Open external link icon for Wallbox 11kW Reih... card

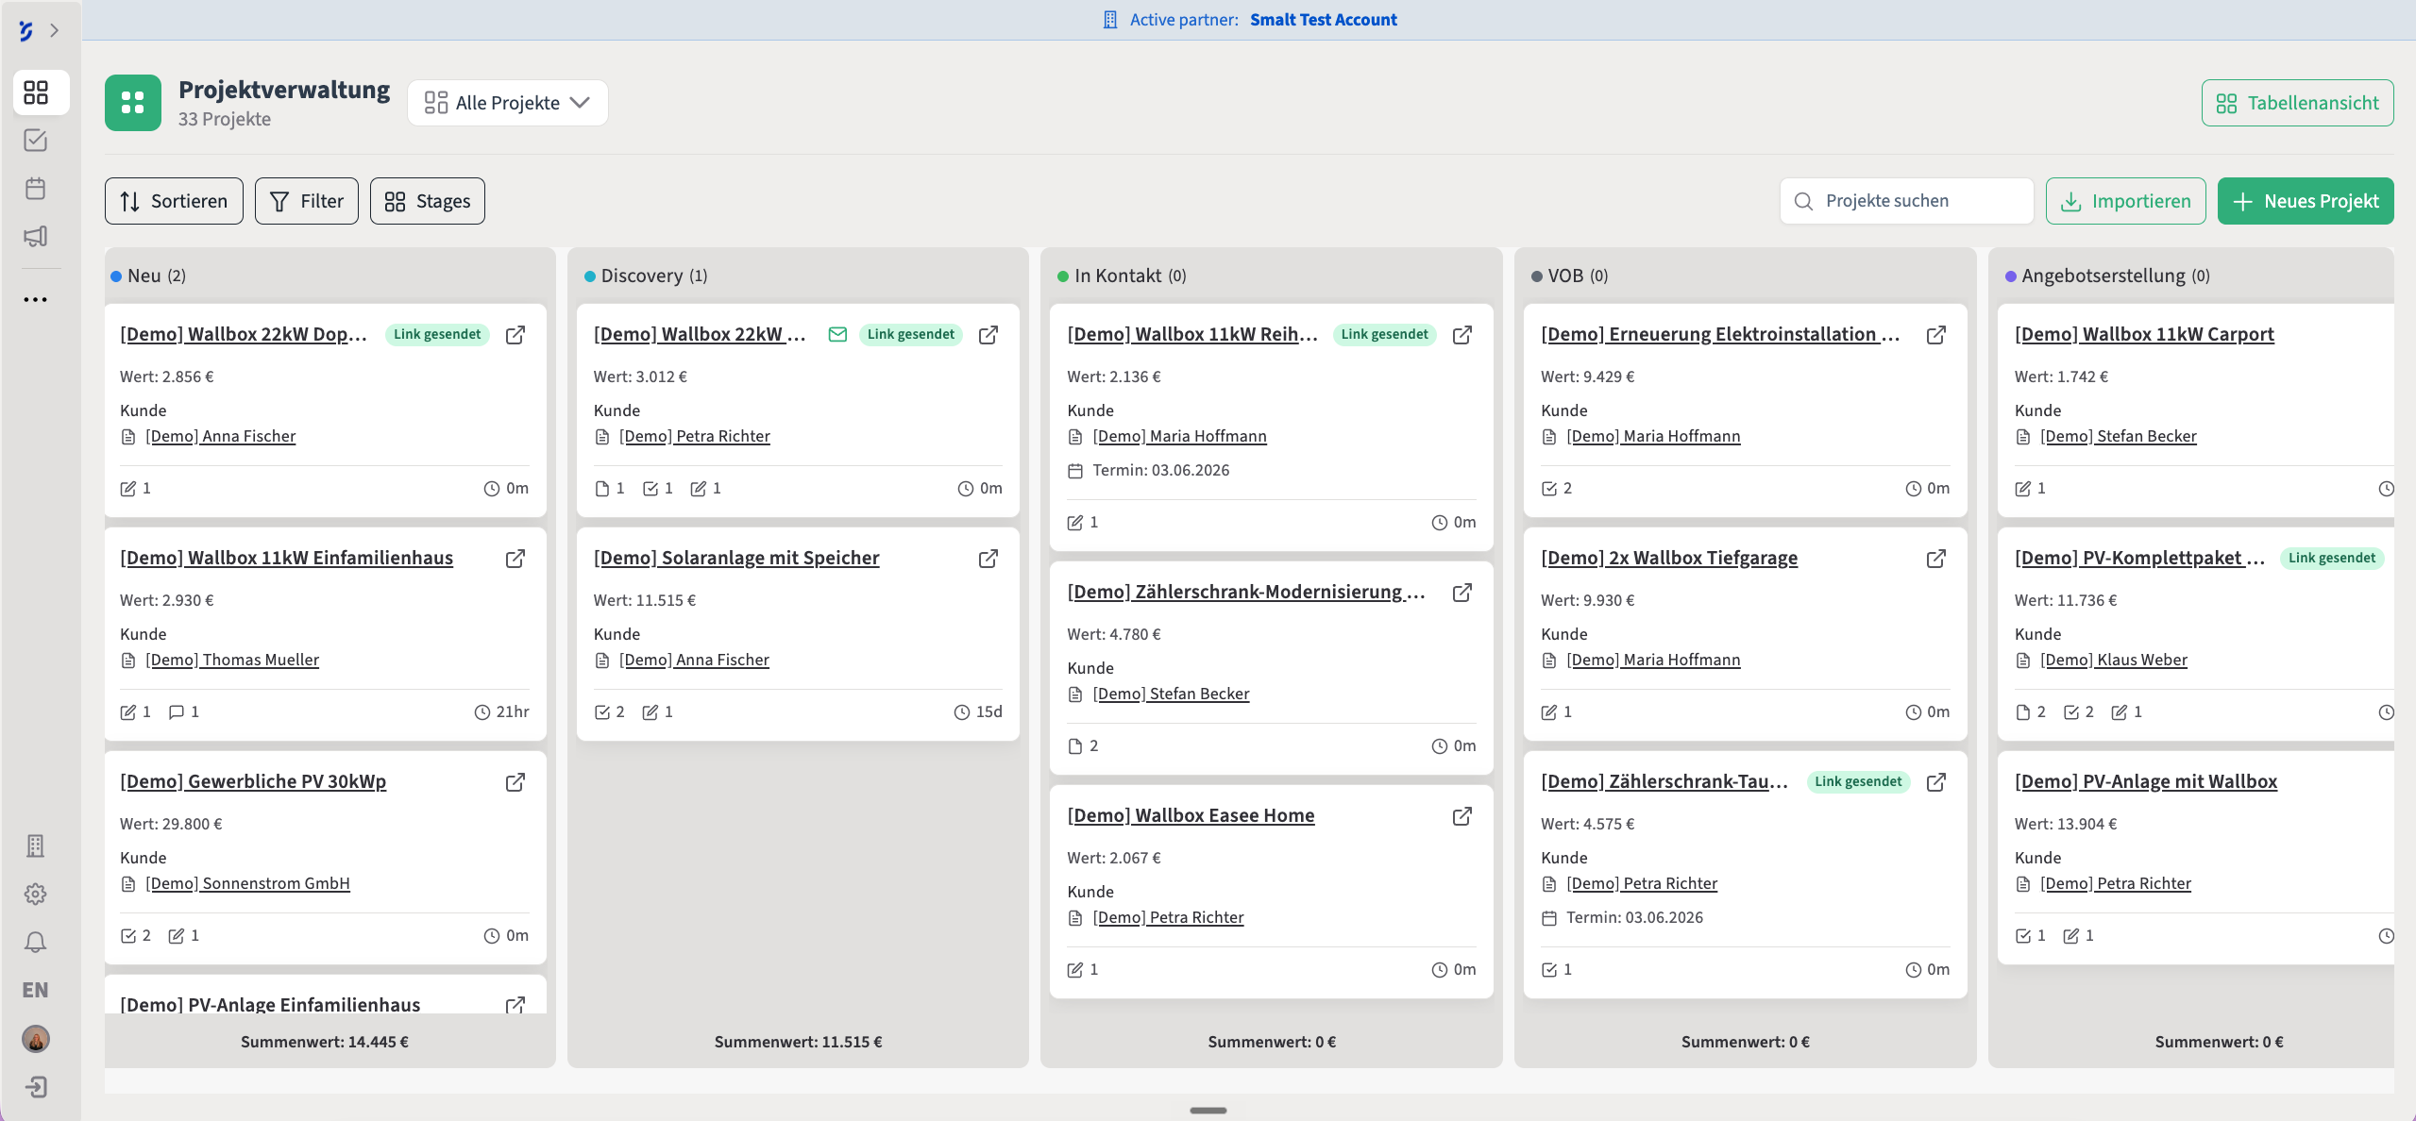[1462, 335]
